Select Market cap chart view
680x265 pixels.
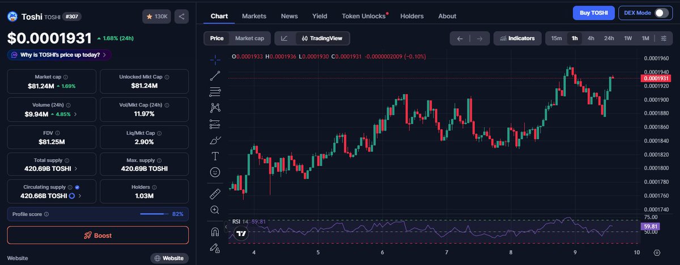(249, 39)
